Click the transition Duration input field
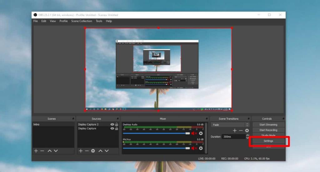 233,137
